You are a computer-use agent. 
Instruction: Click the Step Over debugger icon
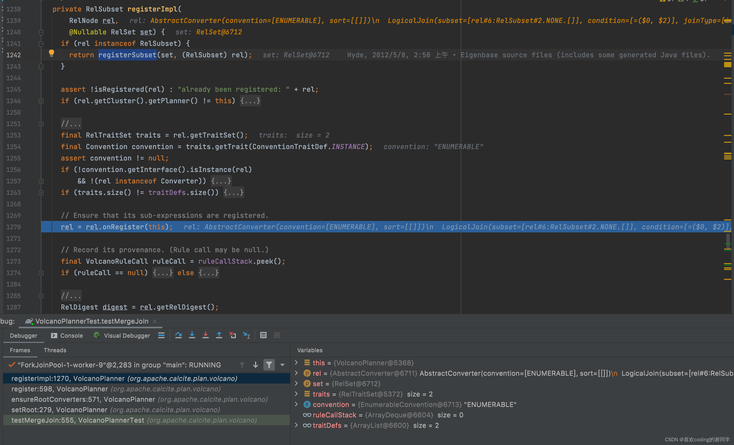tap(179, 335)
